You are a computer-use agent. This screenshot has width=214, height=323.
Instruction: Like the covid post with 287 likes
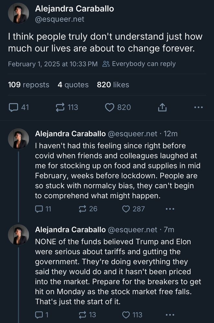point(134,209)
